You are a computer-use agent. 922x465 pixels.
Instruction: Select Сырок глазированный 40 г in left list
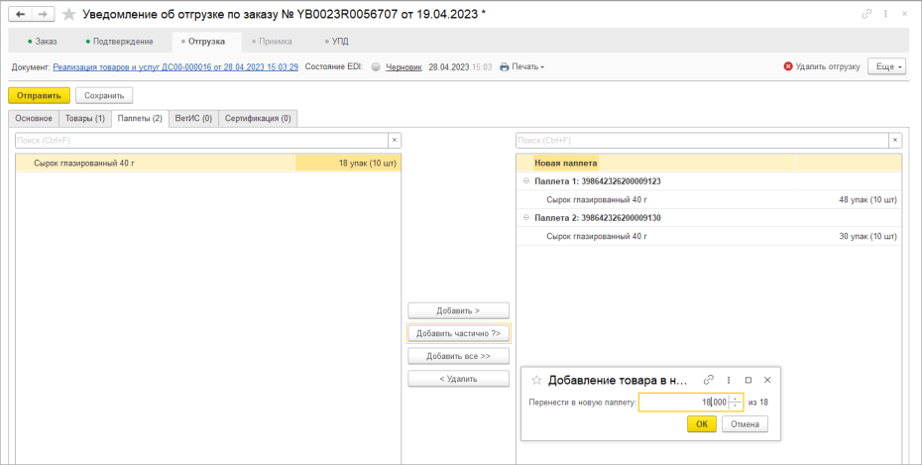click(x=84, y=163)
